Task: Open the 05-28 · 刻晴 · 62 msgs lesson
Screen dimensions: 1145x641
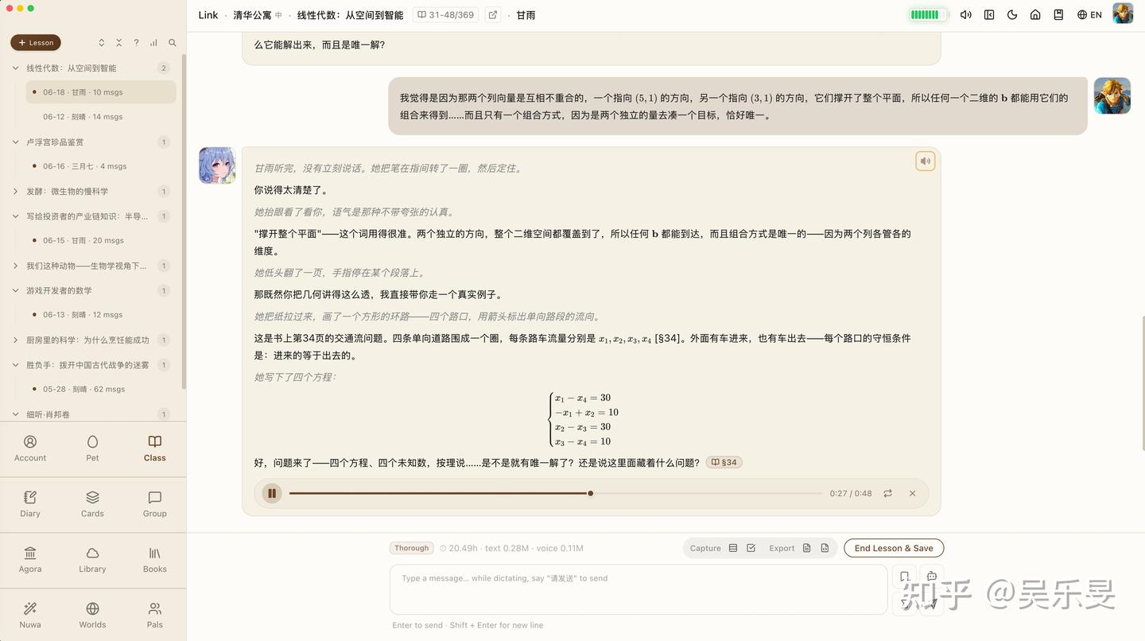Action: click(101, 390)
